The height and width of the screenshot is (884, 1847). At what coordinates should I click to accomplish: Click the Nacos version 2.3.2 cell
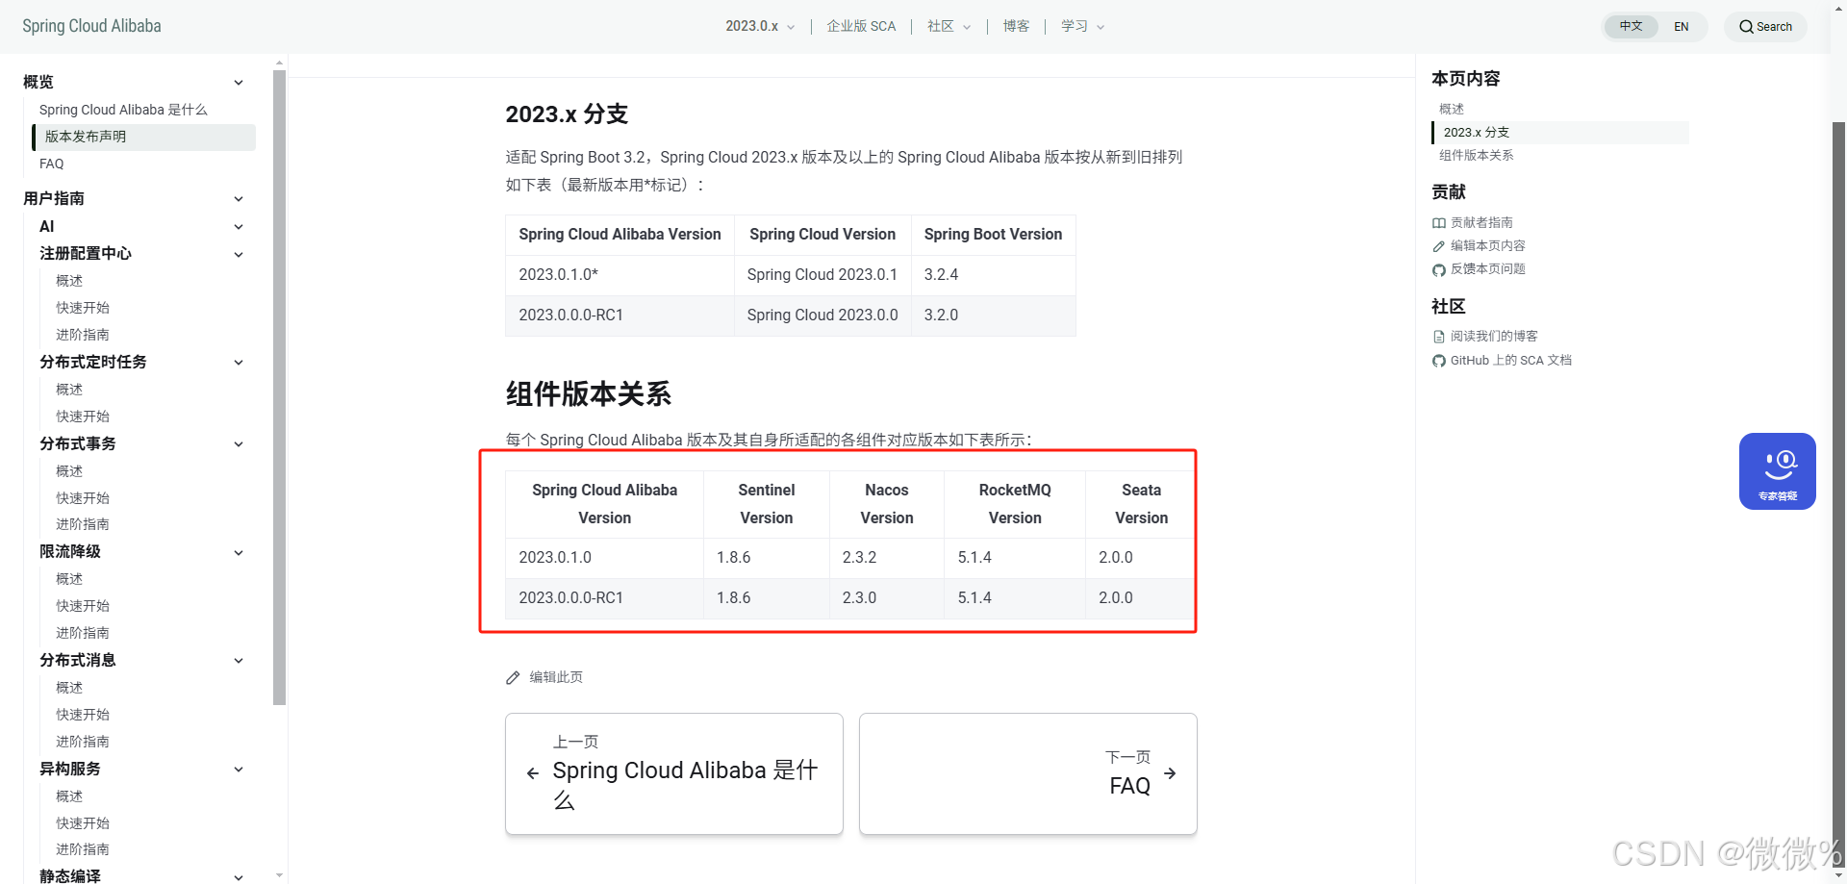[886, 558]
